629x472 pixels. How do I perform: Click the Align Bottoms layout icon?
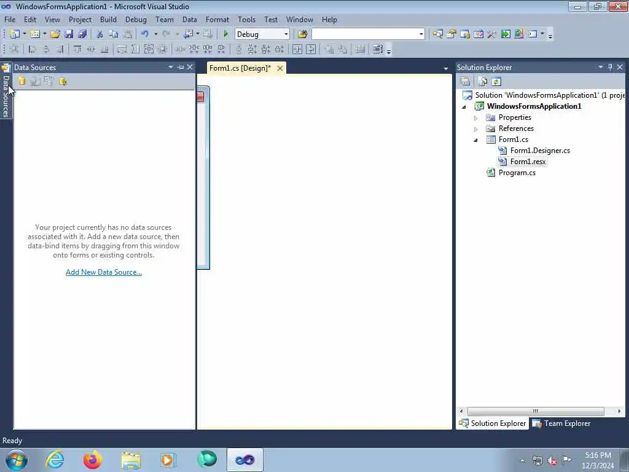(x=104, y=49)
